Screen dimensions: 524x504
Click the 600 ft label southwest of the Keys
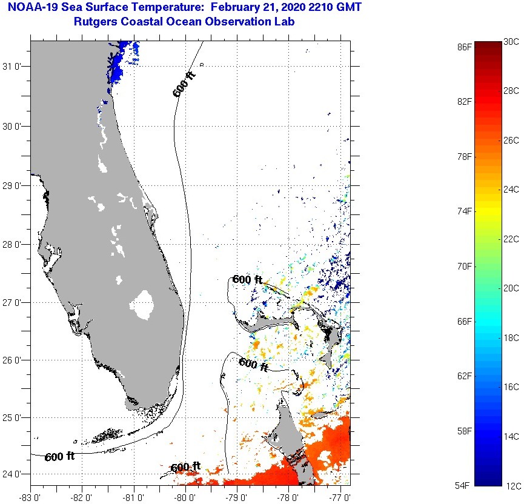coord(59,457)
